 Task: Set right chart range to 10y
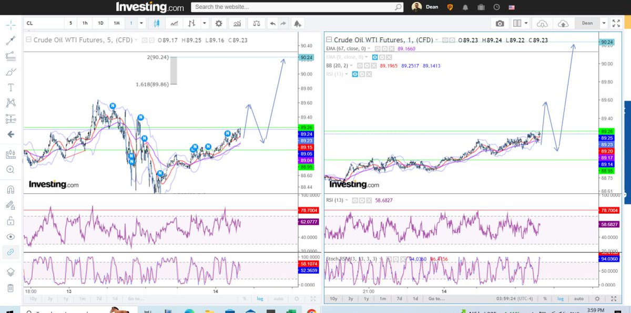click(333, 298)
